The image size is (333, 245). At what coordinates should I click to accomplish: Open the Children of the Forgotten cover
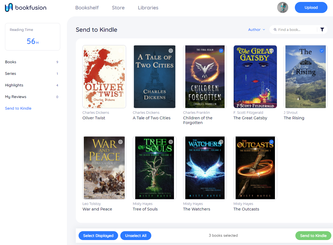point(205,77)
